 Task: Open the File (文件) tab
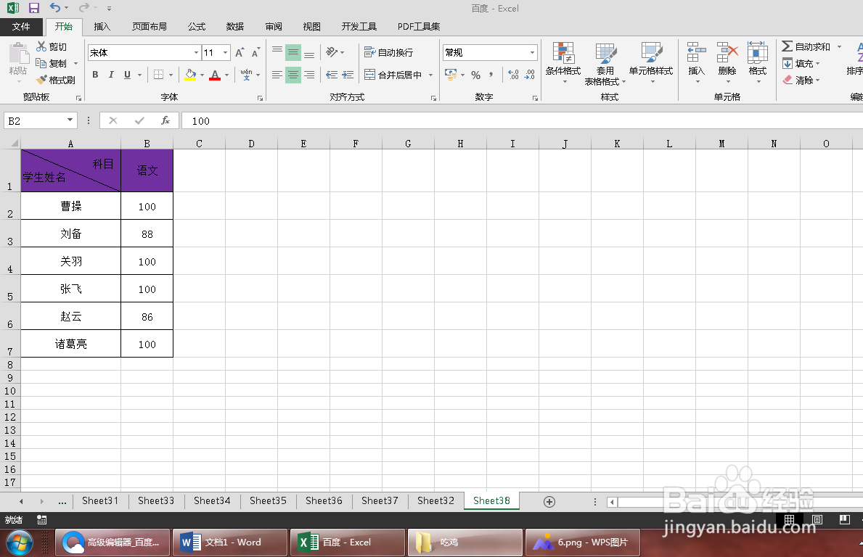click(x=21, y=26)
